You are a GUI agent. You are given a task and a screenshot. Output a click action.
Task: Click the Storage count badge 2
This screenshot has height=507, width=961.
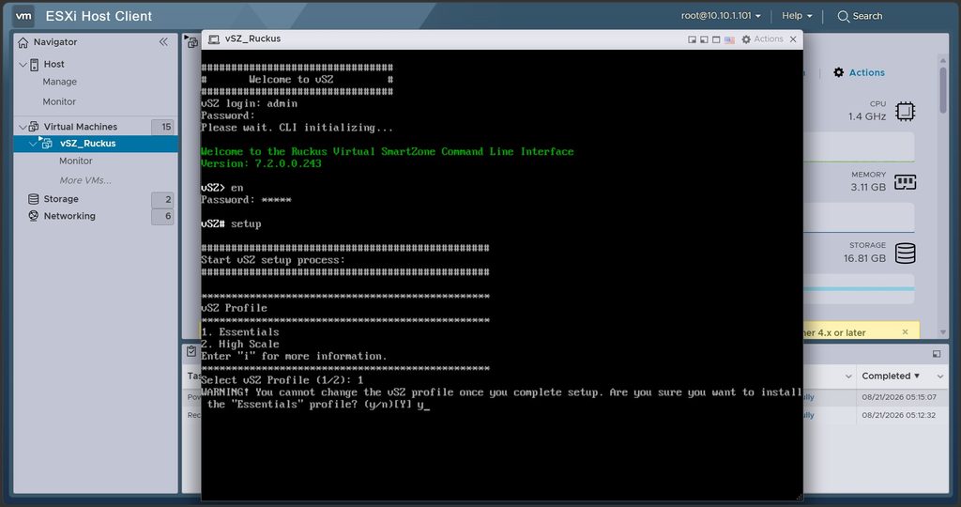tap(162, 199)
